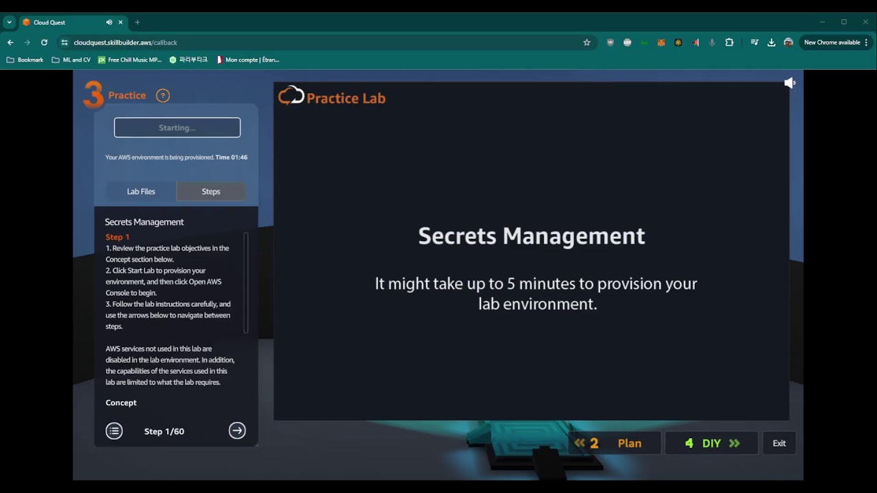Image resolution: width=877 pixels, height=493 pixels.
Task: Open the megaphone extension icon
Action: coord(695,42)
